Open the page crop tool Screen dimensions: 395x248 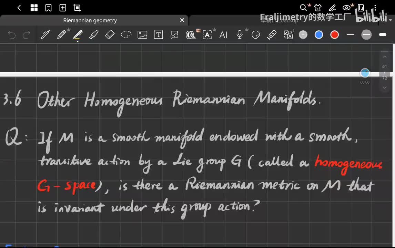pos(77,8)
